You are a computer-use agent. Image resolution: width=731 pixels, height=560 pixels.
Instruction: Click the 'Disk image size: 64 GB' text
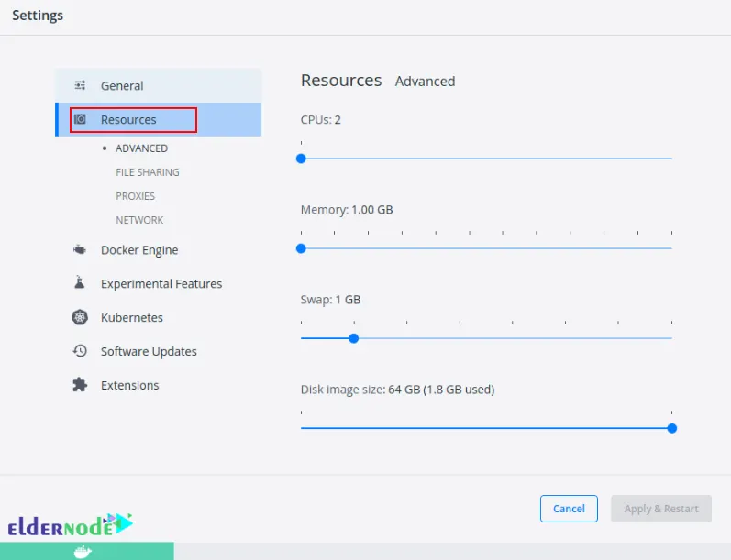click(360, 390)
